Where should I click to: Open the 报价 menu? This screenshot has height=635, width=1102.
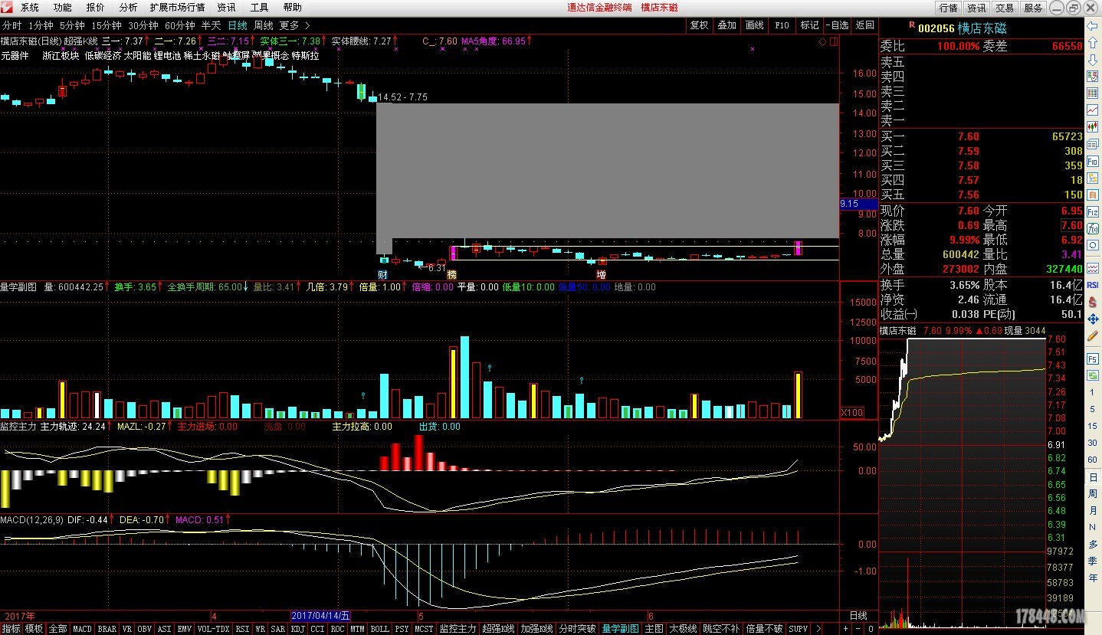tap(96, 8)
